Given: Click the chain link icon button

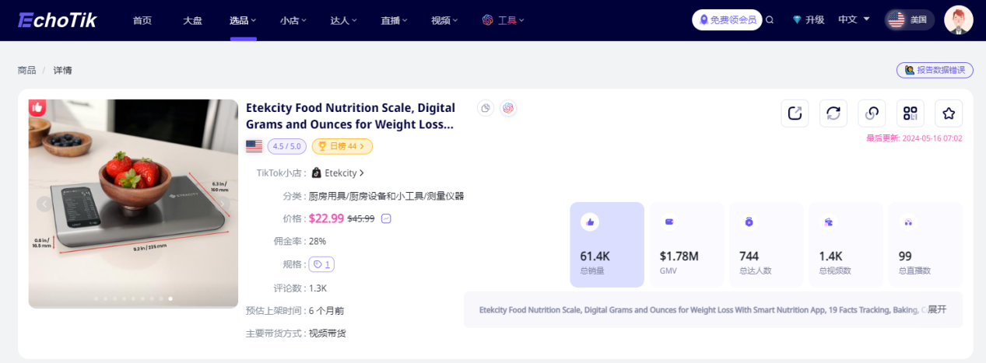Looking at the screenshot, I should [872, 113].
